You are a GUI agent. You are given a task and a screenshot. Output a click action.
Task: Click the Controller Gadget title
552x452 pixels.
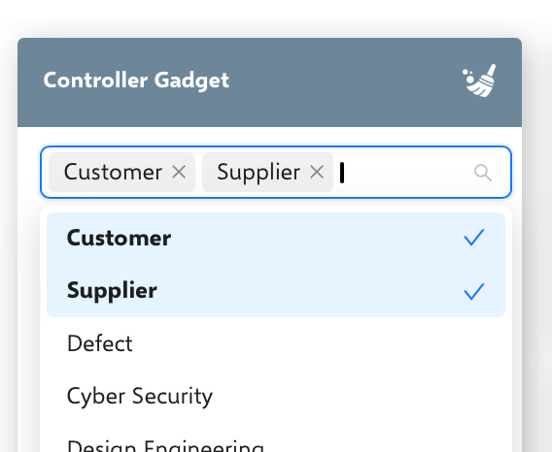tap(136, 81)
